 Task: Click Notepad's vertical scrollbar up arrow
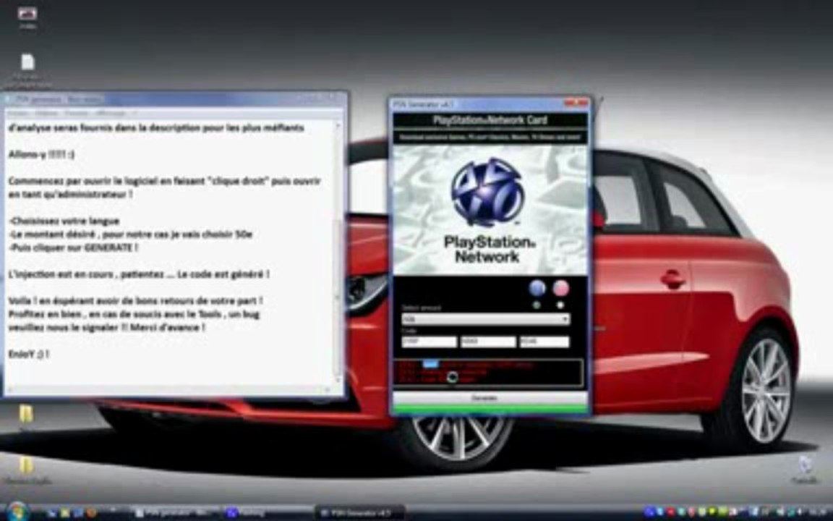click(x=338, y=127)
